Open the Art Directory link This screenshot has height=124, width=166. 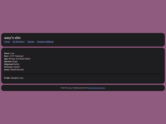(18, 42)
